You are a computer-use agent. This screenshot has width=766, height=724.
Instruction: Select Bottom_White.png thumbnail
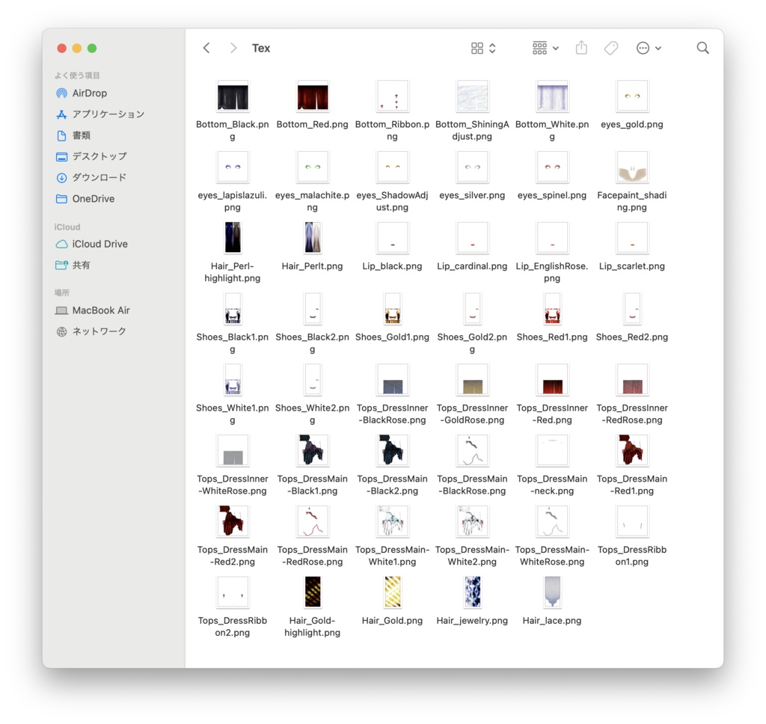pos(552,96)
